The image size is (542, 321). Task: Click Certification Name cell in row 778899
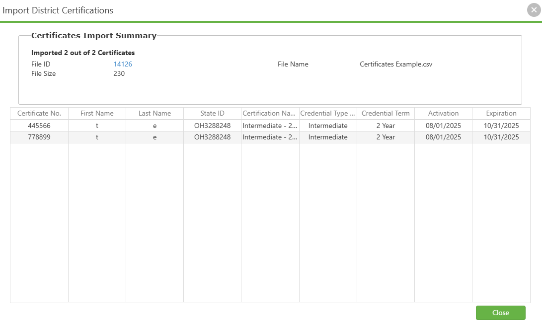tap(270, 137)
